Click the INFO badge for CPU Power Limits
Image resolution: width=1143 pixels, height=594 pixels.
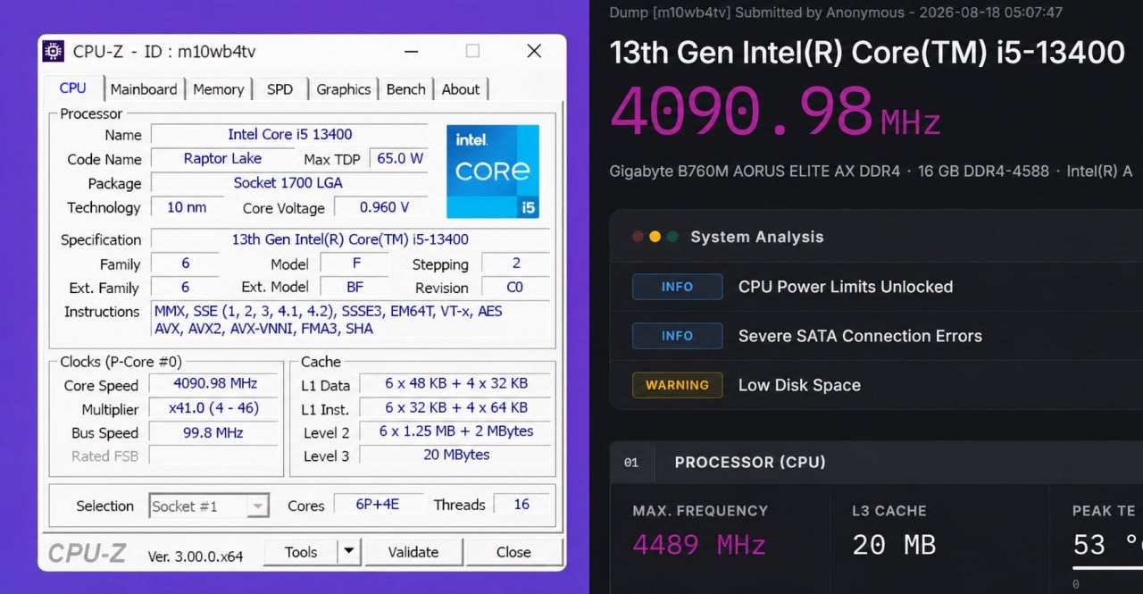coord(677,287)
